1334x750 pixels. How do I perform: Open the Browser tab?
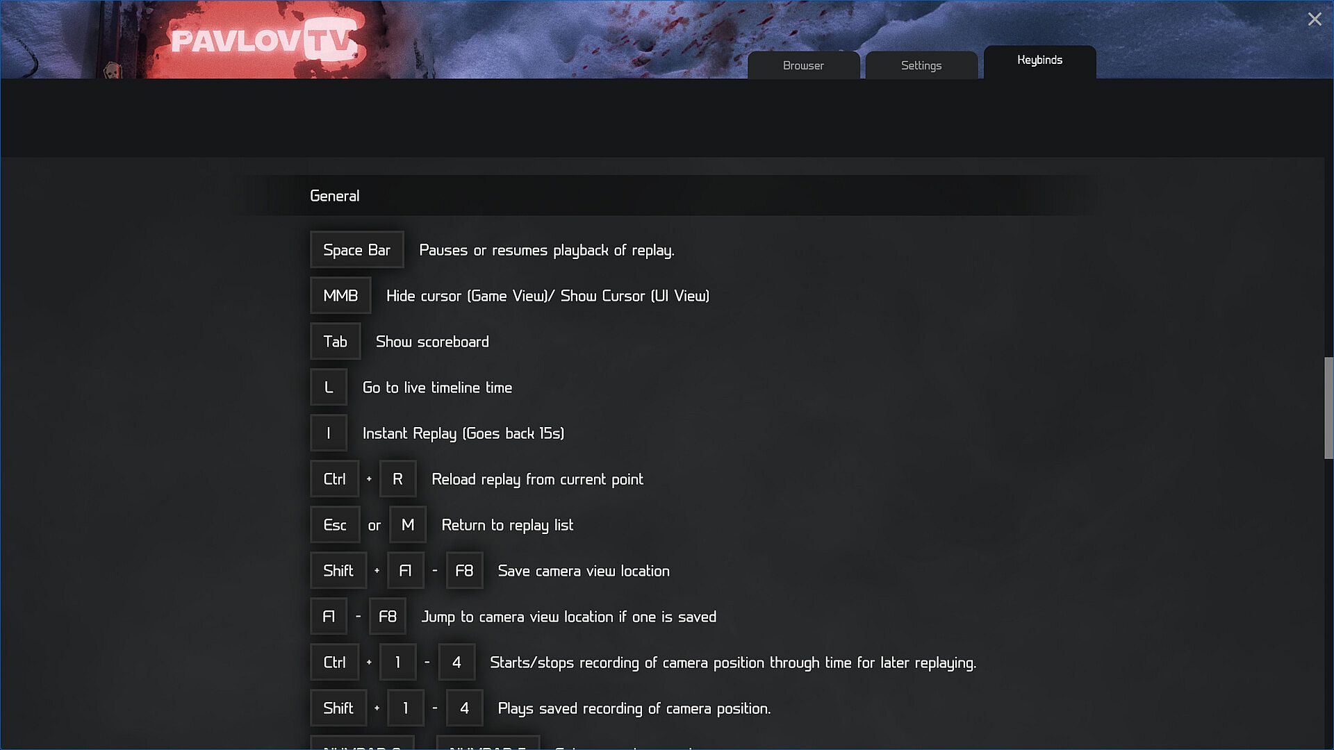click(x=803, y=65)
